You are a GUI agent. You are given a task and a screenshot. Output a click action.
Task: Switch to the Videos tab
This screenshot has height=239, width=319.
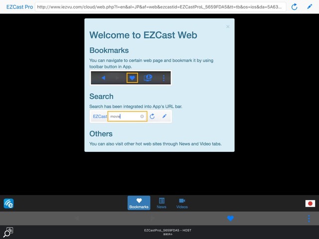click(x=182, y=203)
